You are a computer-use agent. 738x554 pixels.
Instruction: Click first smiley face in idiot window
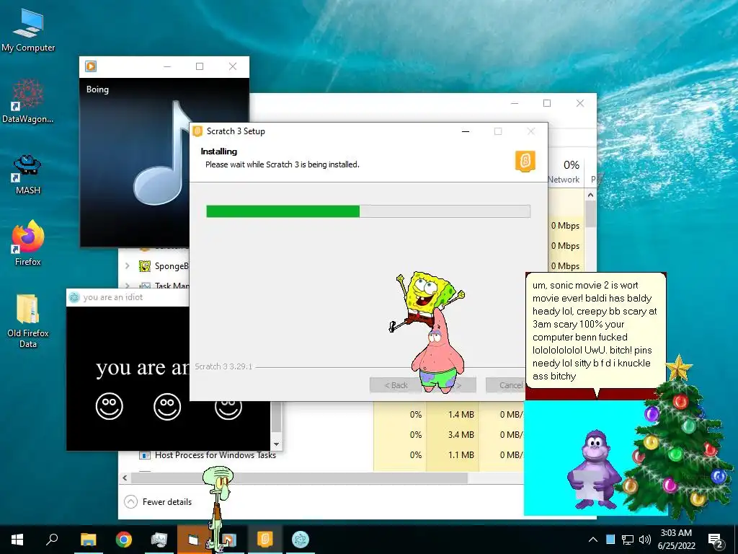[x=110, y=406]
